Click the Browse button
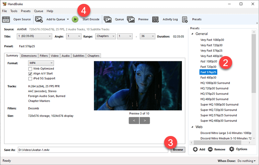The width and height of the screenshot is (259, 165). 178,150
